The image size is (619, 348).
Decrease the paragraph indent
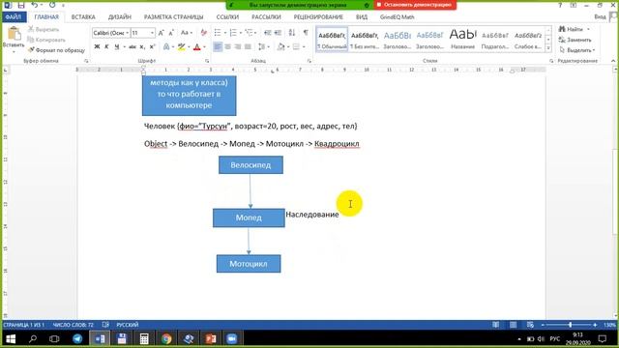click(267, 33)
